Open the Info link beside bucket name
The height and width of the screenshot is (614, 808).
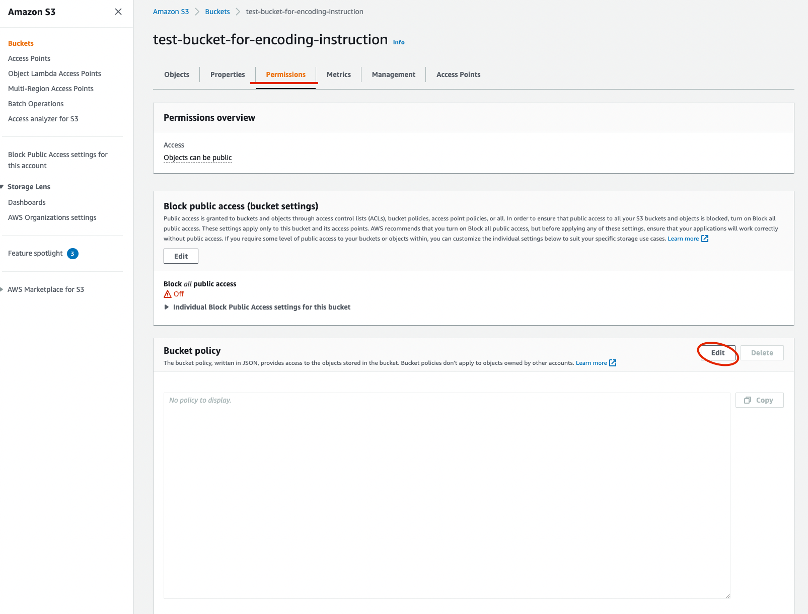pos(399,42)
